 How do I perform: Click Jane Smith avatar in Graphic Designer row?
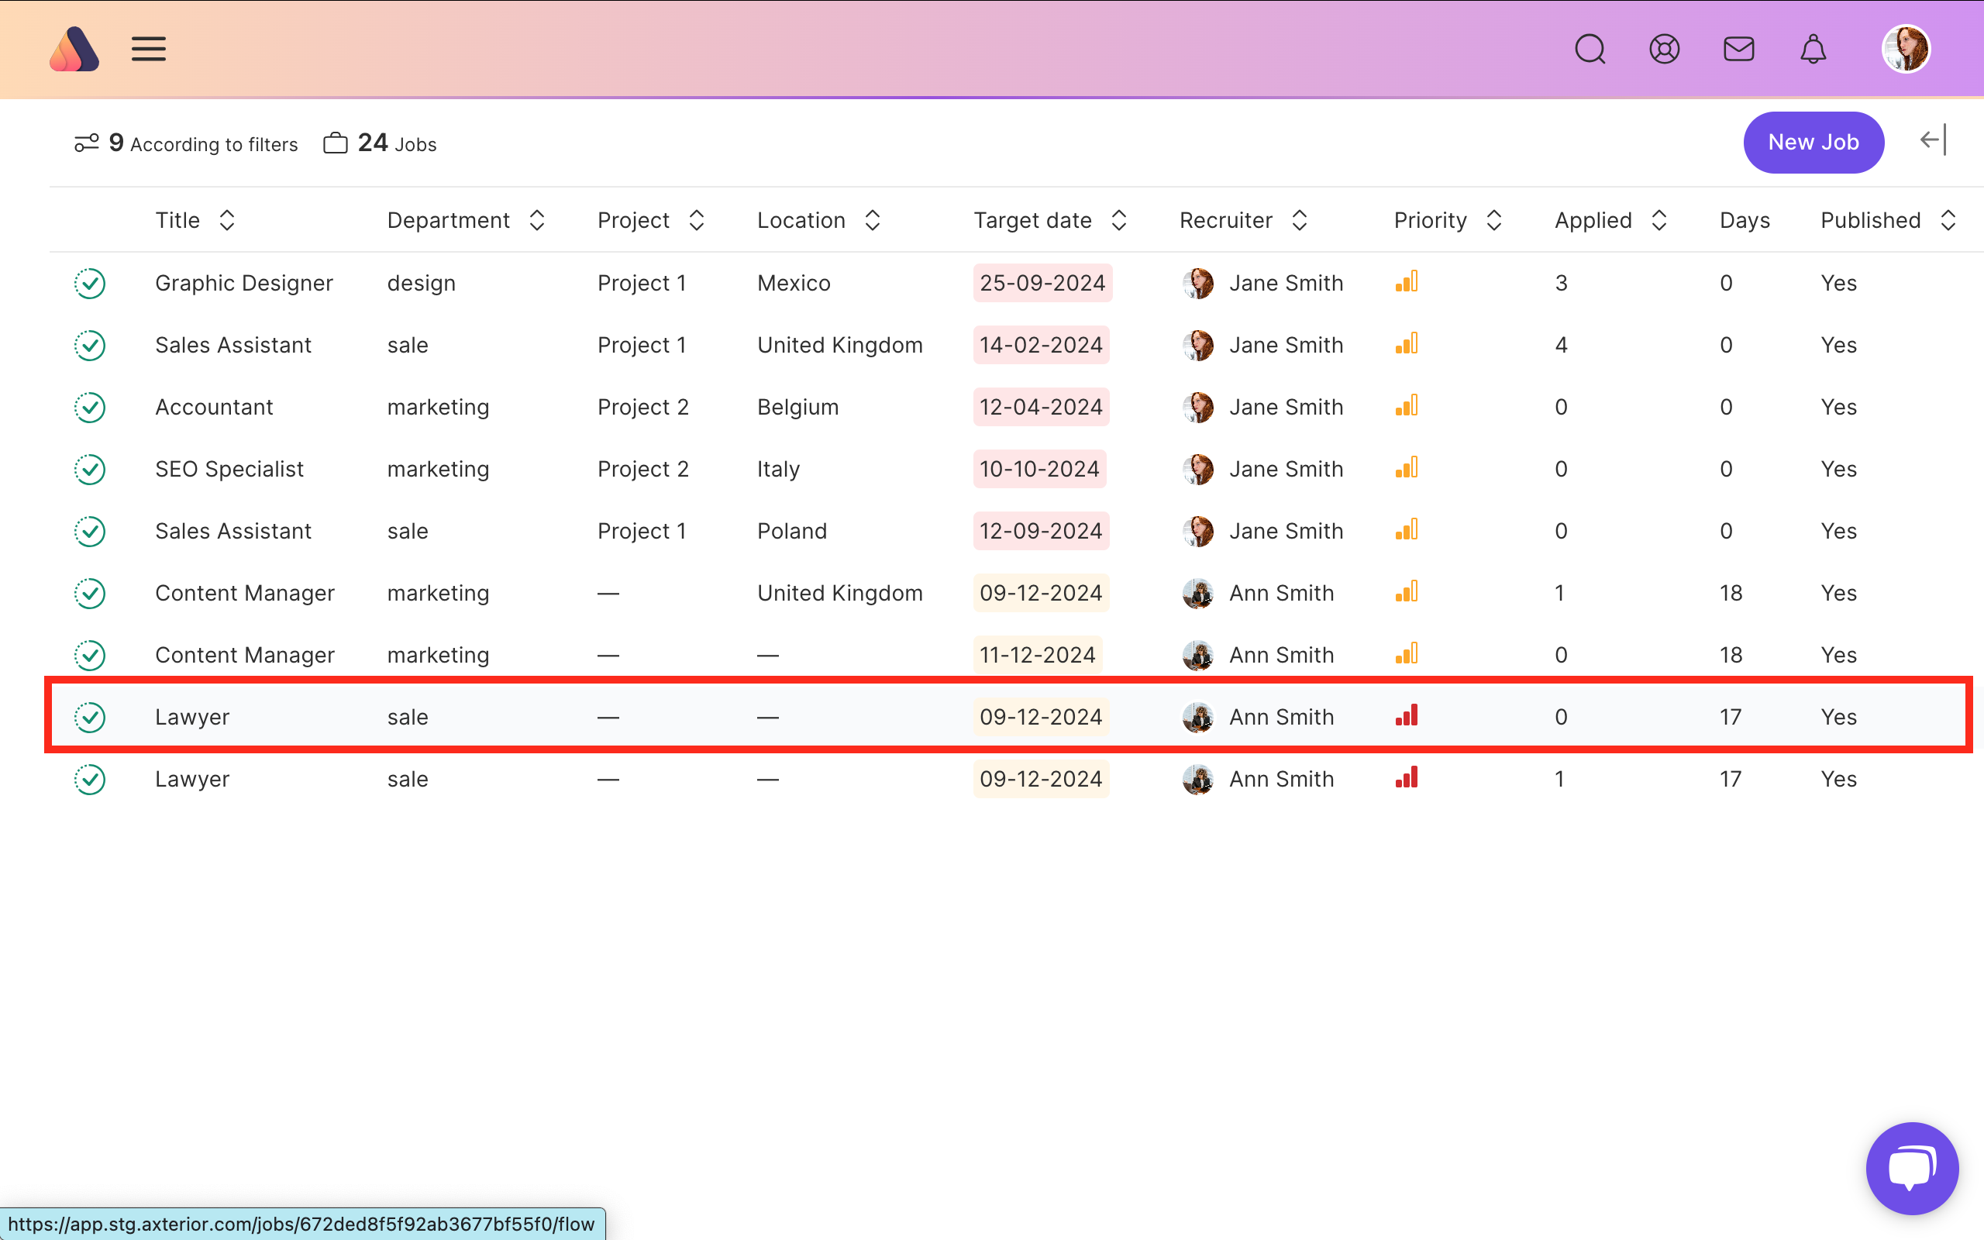[x=1198, y=284]
